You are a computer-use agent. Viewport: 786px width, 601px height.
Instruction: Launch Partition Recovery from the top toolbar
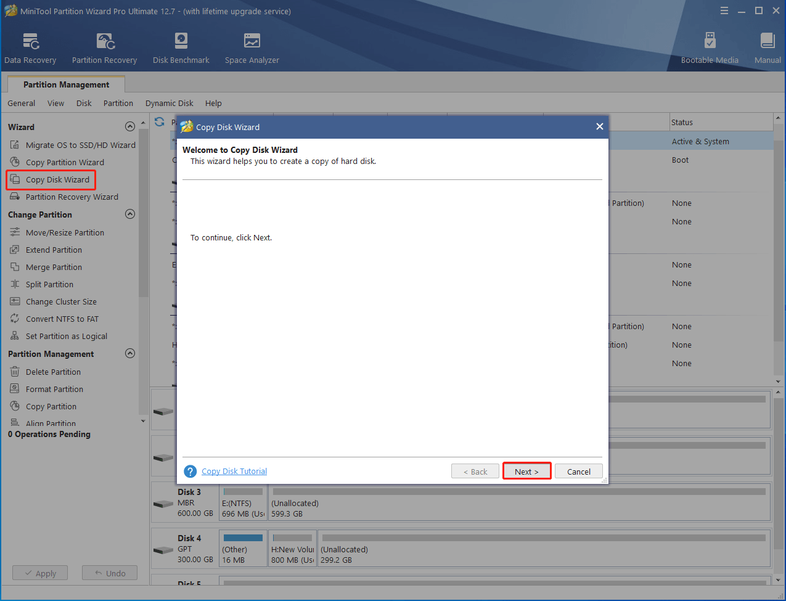click(x=104, y=49)
